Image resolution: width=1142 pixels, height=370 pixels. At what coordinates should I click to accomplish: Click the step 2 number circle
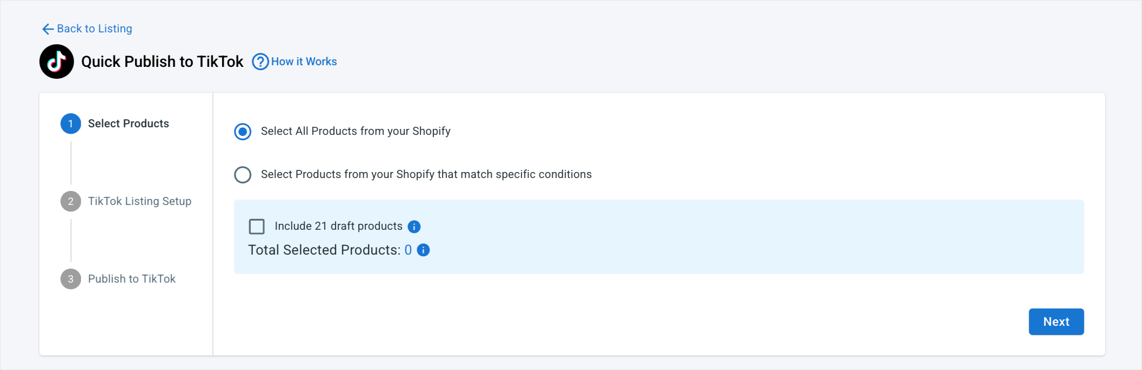point(71,202)
